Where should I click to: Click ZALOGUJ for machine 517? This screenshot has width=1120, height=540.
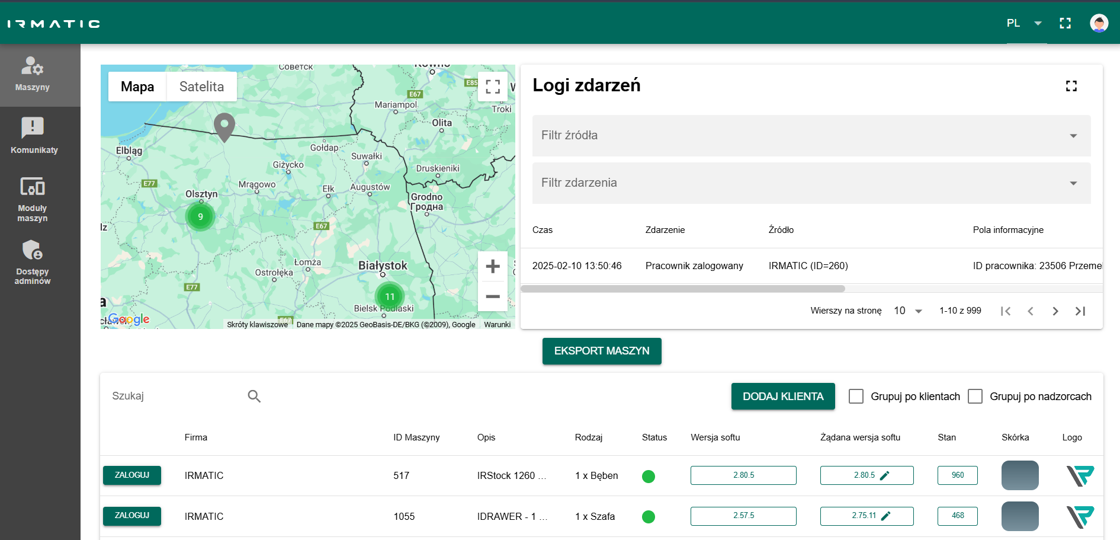pos(132,475)
